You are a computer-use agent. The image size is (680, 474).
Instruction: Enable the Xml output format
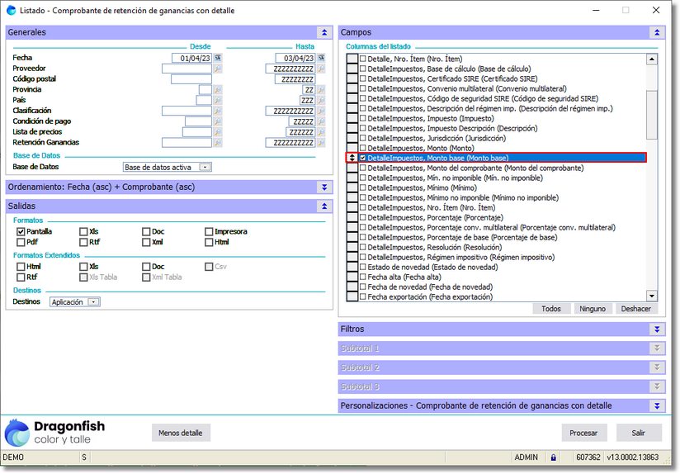146,242
